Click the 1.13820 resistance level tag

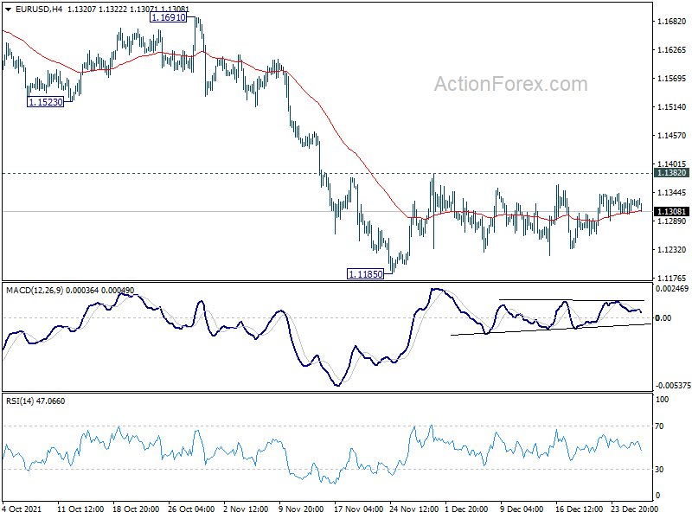pos(672,173)
